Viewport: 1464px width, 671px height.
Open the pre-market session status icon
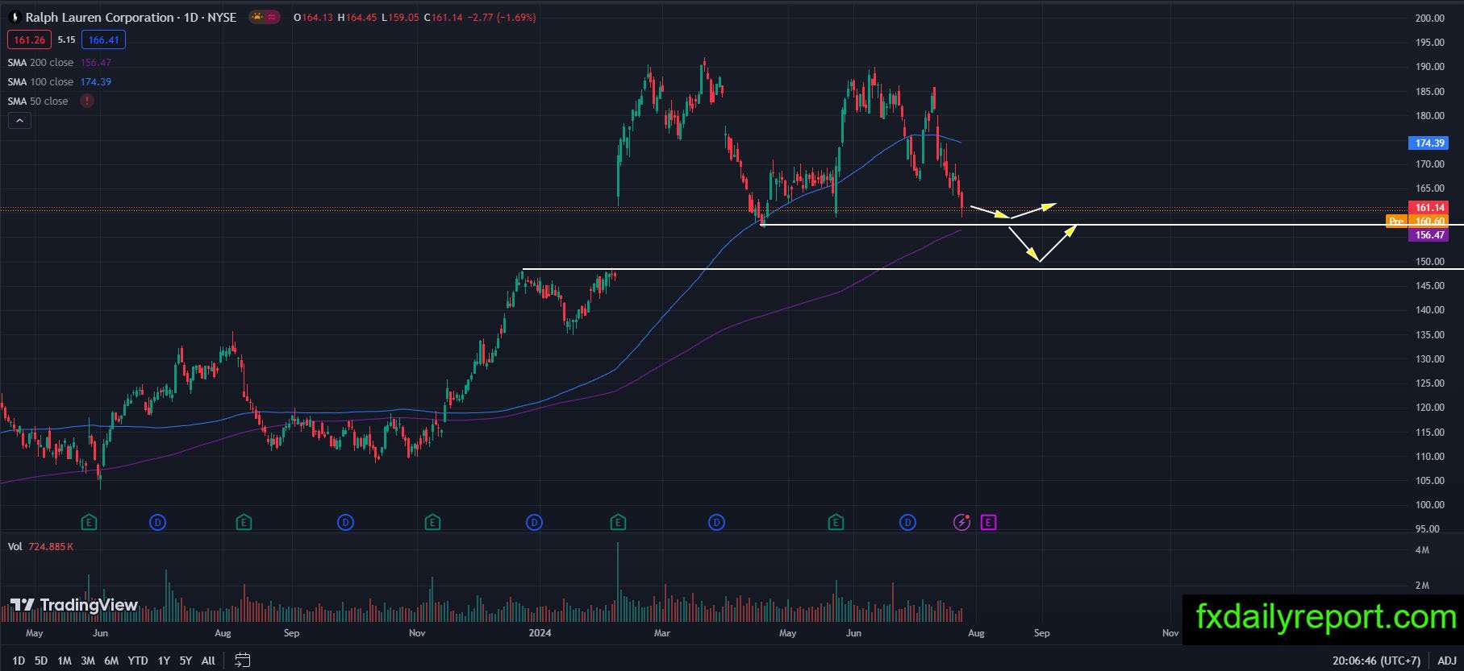click(257, 17)
